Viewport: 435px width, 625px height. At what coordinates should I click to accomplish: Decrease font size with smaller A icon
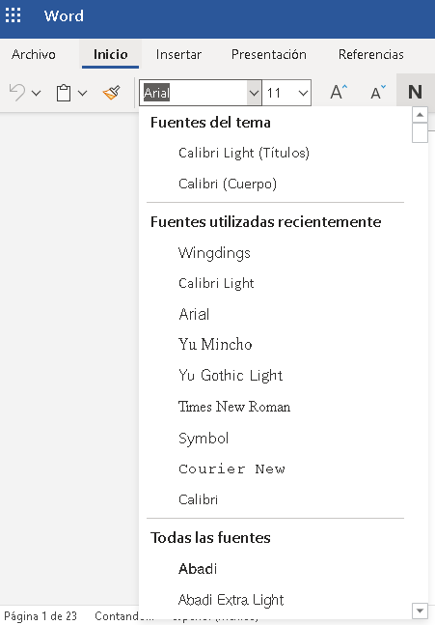(378, 93)
